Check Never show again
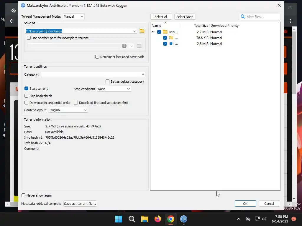The image size is (302, 226). tap(24, 195)
